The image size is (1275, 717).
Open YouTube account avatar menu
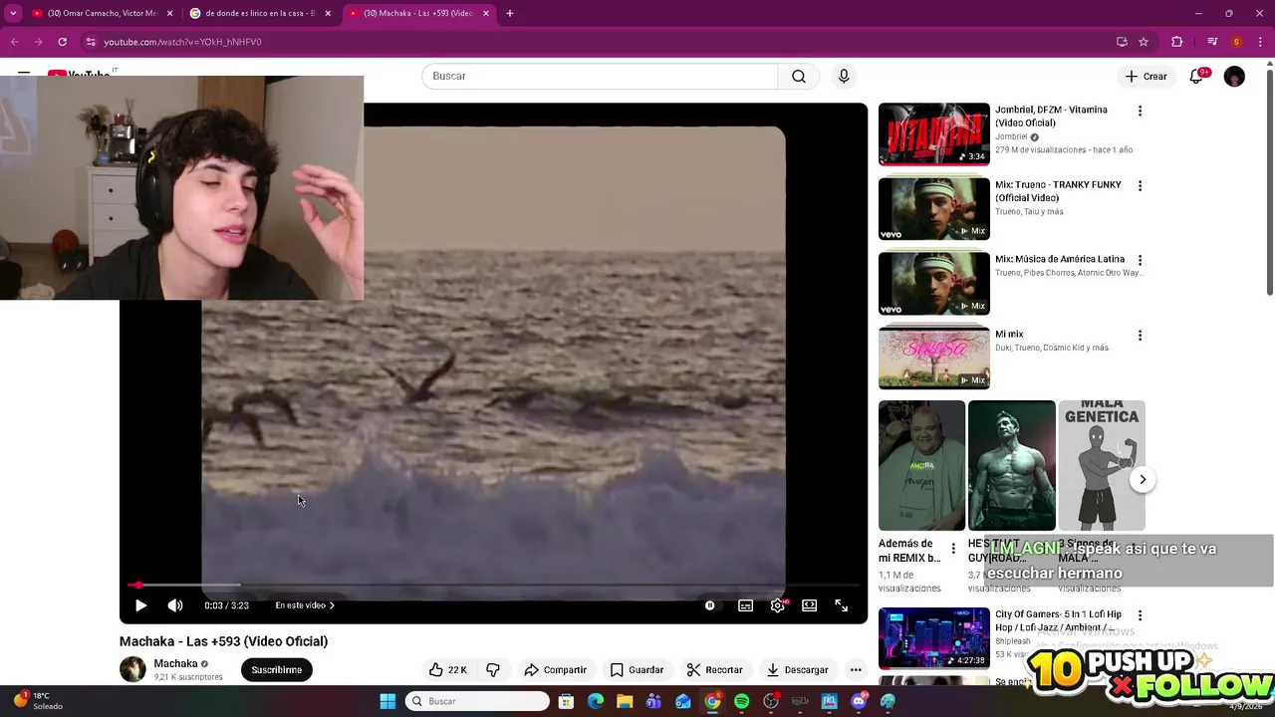coord(1234,77)
